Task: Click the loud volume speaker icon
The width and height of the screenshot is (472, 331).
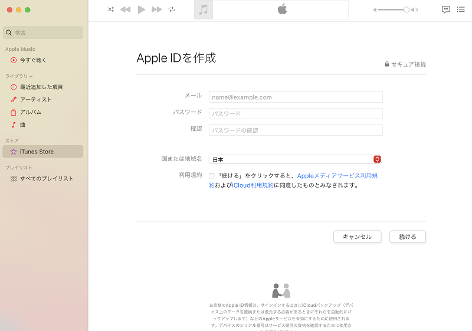Action: [415, 9]
